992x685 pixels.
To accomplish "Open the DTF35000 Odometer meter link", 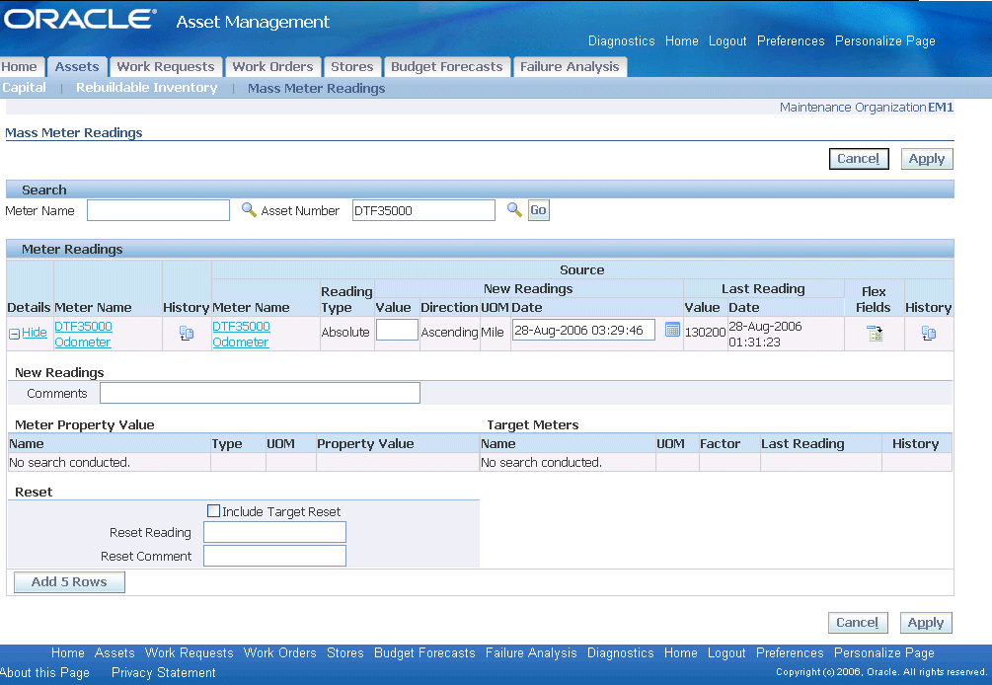I will tap(83, 333).
